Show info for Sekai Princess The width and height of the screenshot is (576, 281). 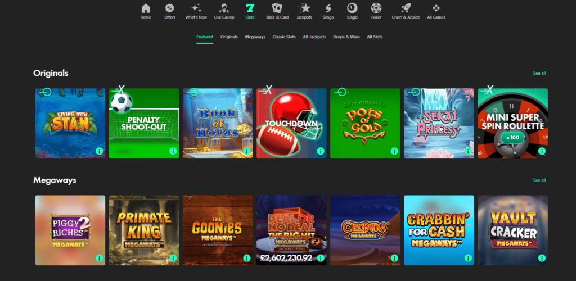pyautogui.click(x=468, y=151)
